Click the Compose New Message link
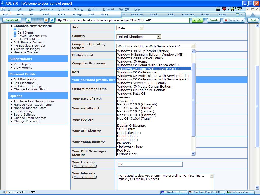This screenshot has width=260, height=195. tap(33, 26)
